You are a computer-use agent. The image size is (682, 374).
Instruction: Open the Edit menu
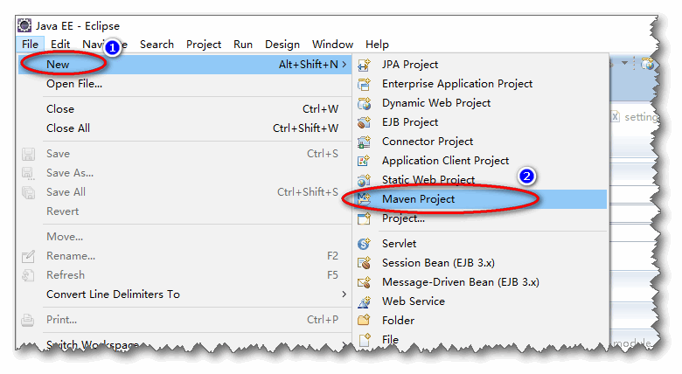[60, 45]
